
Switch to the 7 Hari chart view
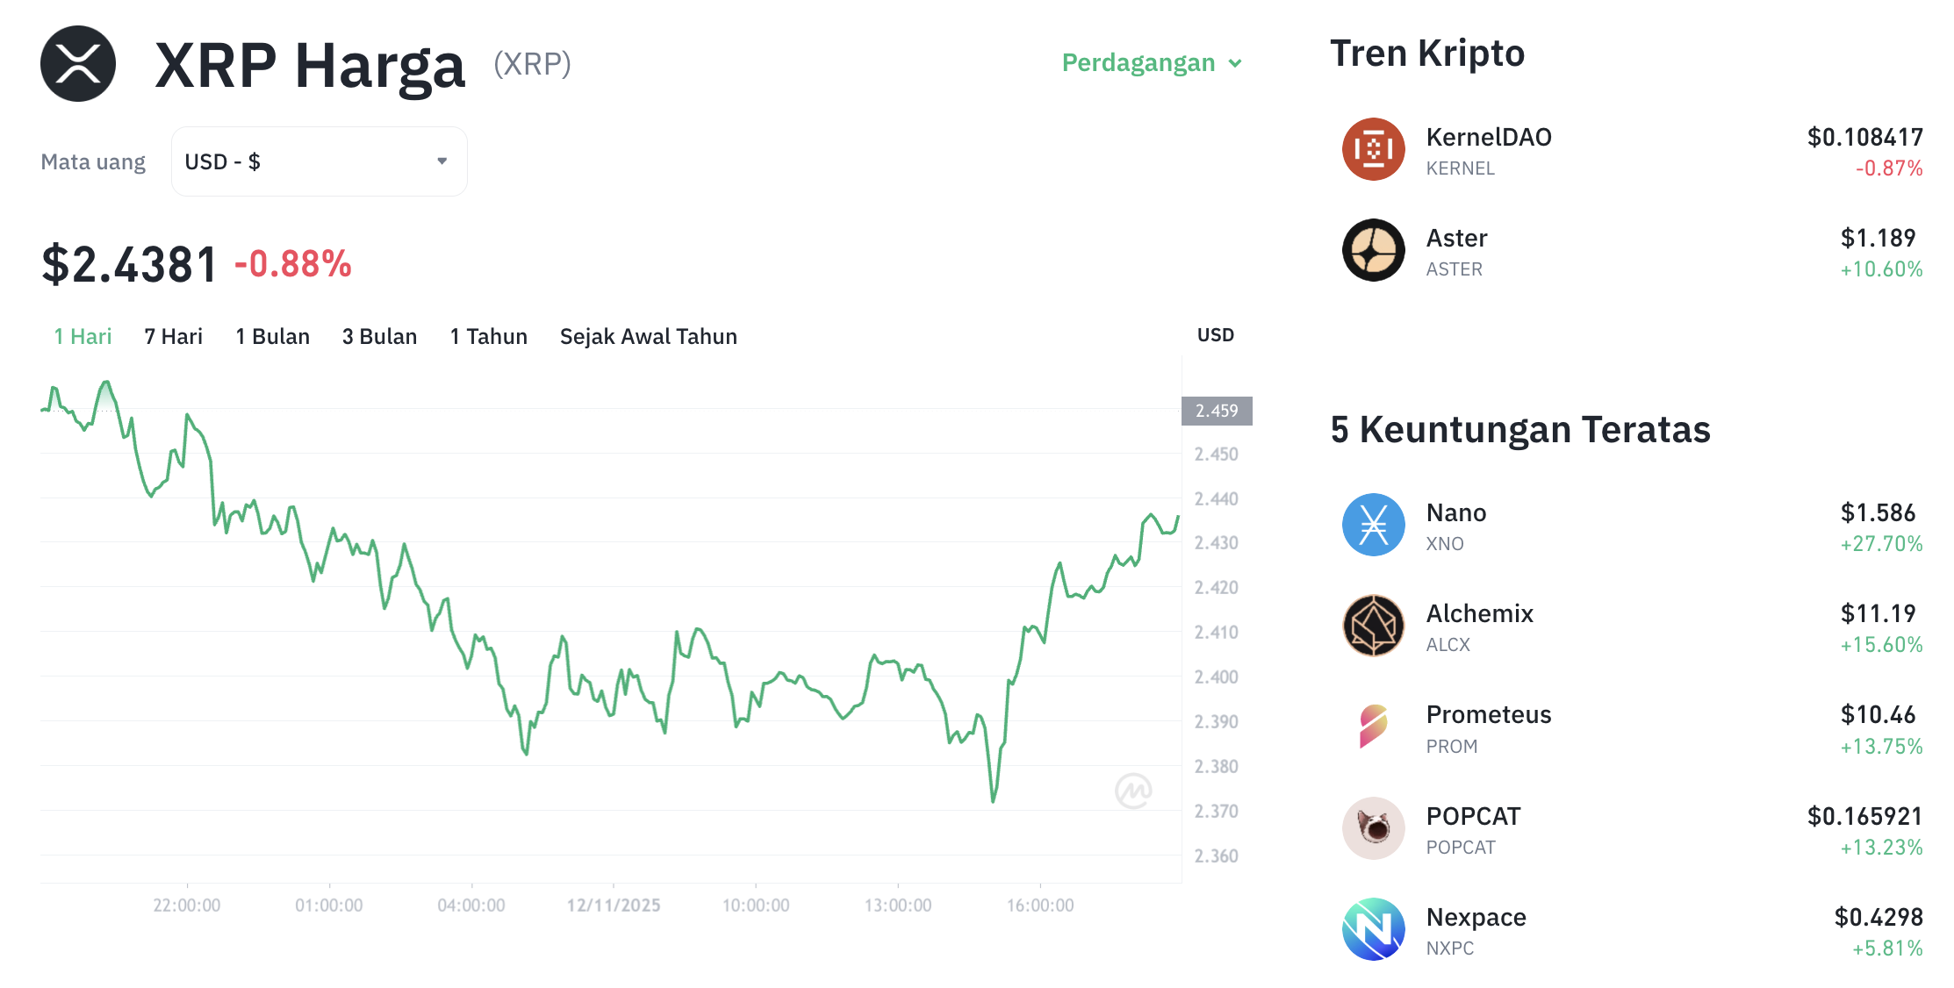(173, 336)
